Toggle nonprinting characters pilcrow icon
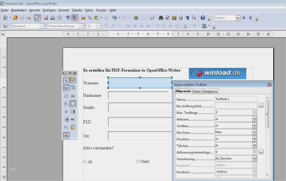 (x=187, y=18)
